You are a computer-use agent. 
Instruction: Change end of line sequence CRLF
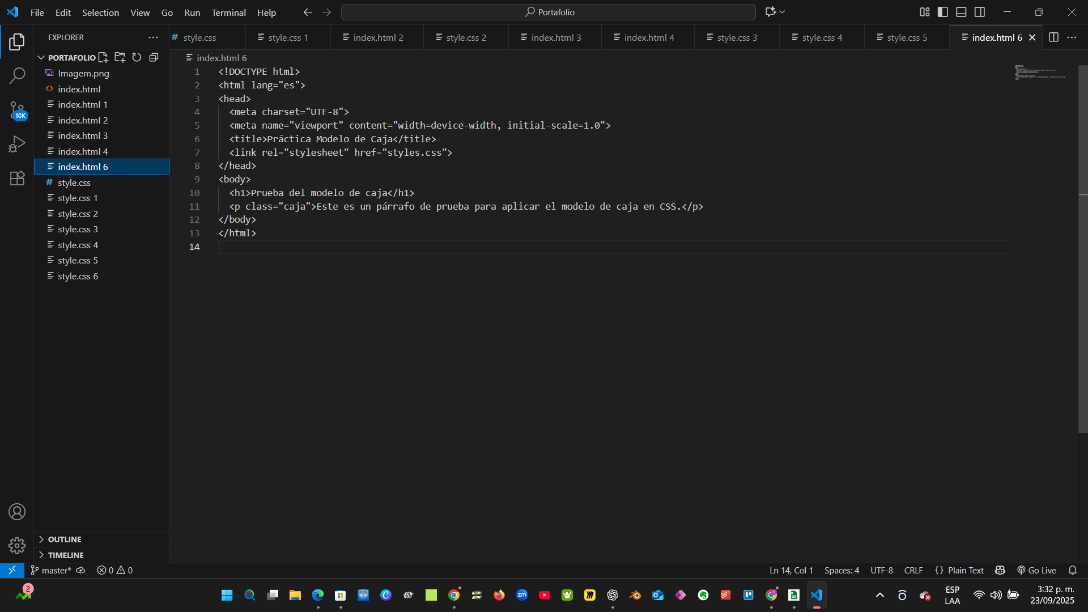[913, 570]
